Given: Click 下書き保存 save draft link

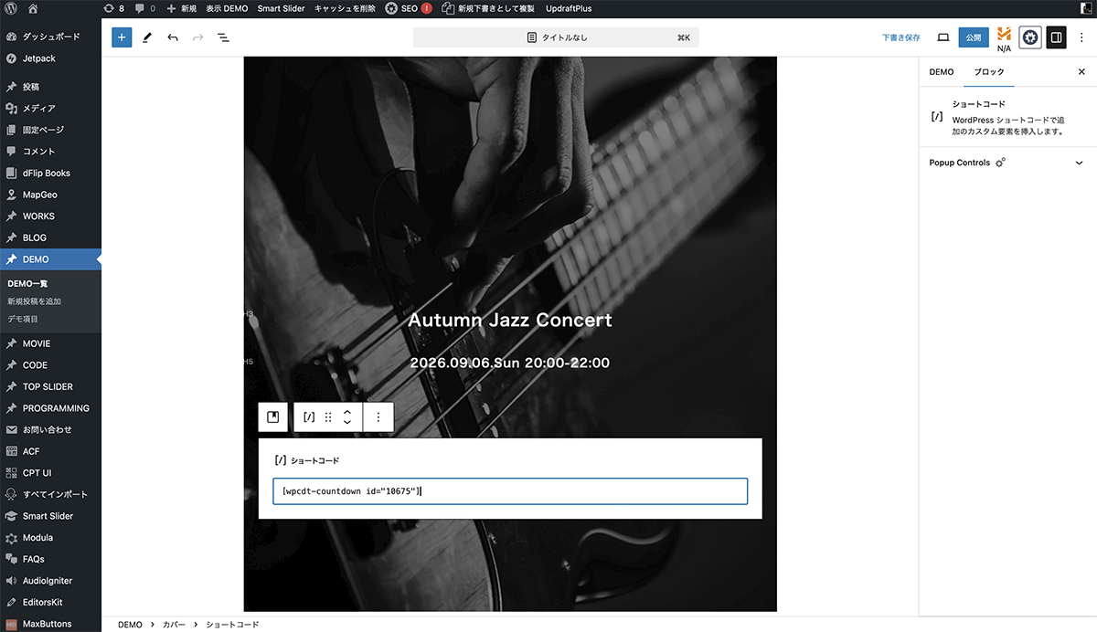Looking at the screenshot, I should (900, 37).
